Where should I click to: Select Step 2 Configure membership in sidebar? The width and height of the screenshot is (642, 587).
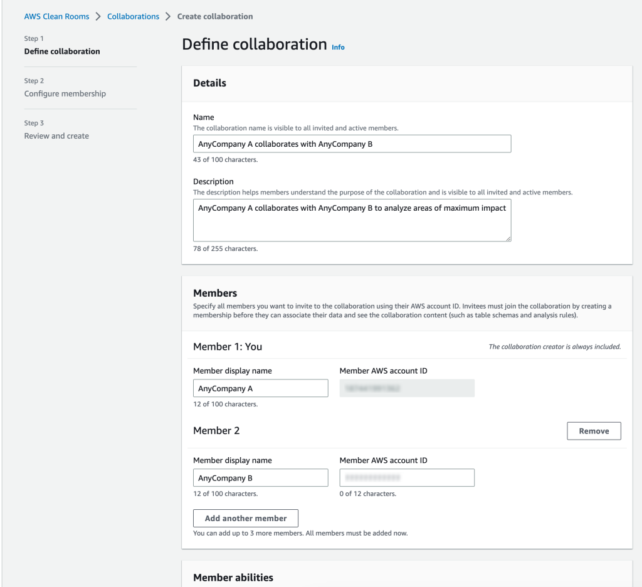65,93
